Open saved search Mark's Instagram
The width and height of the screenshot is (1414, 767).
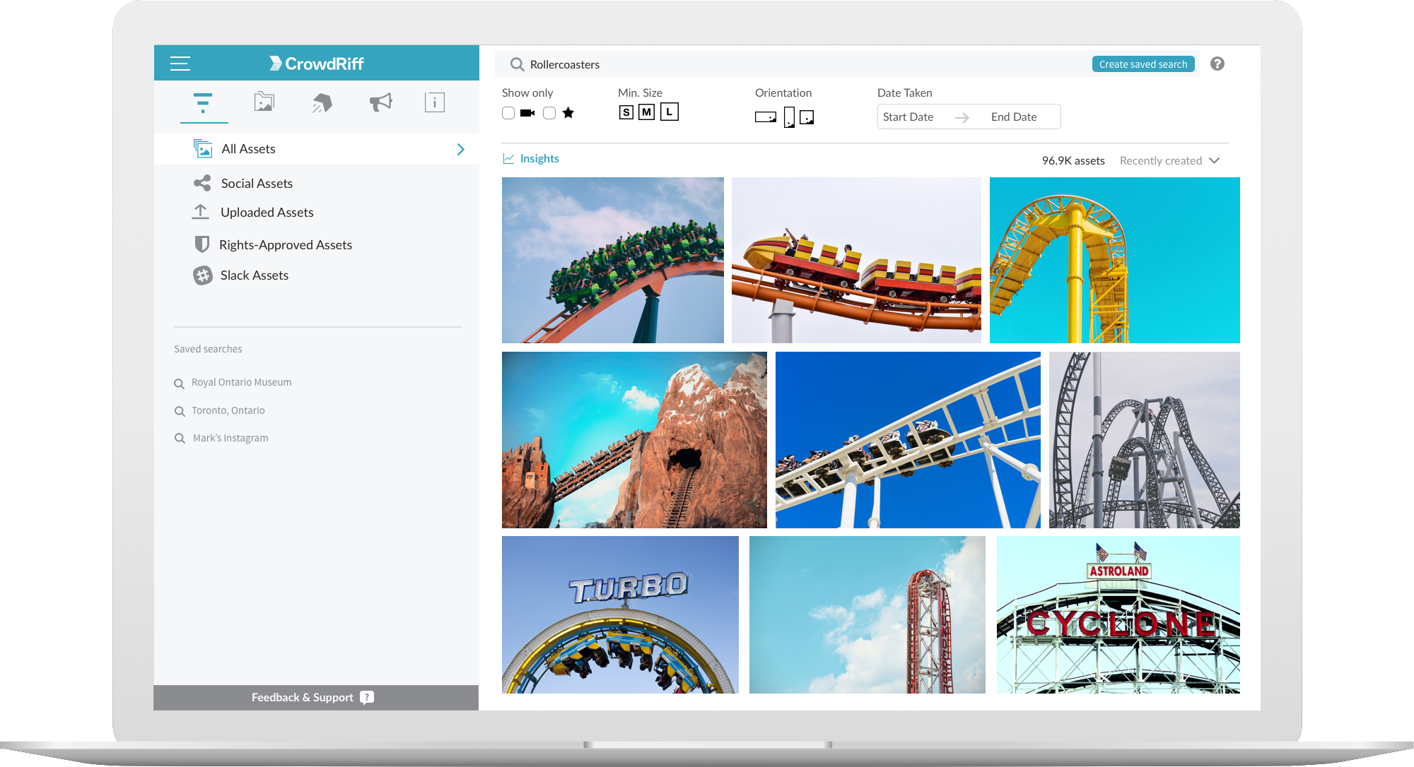[230, 438]
